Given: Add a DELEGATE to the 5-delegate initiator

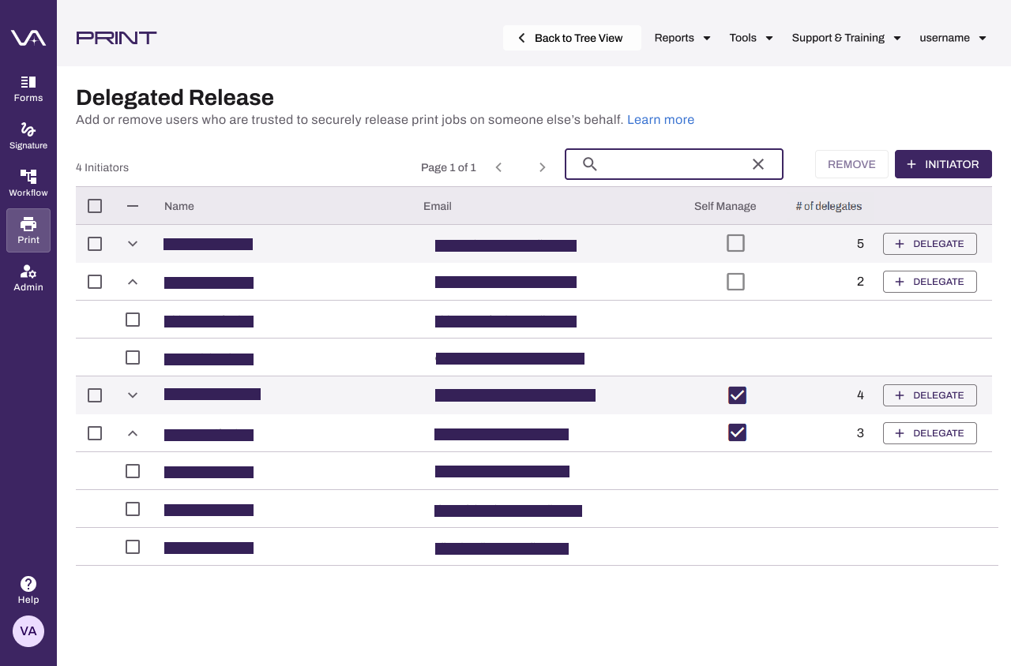Looking at the screenshot, I should pos(930,244).
